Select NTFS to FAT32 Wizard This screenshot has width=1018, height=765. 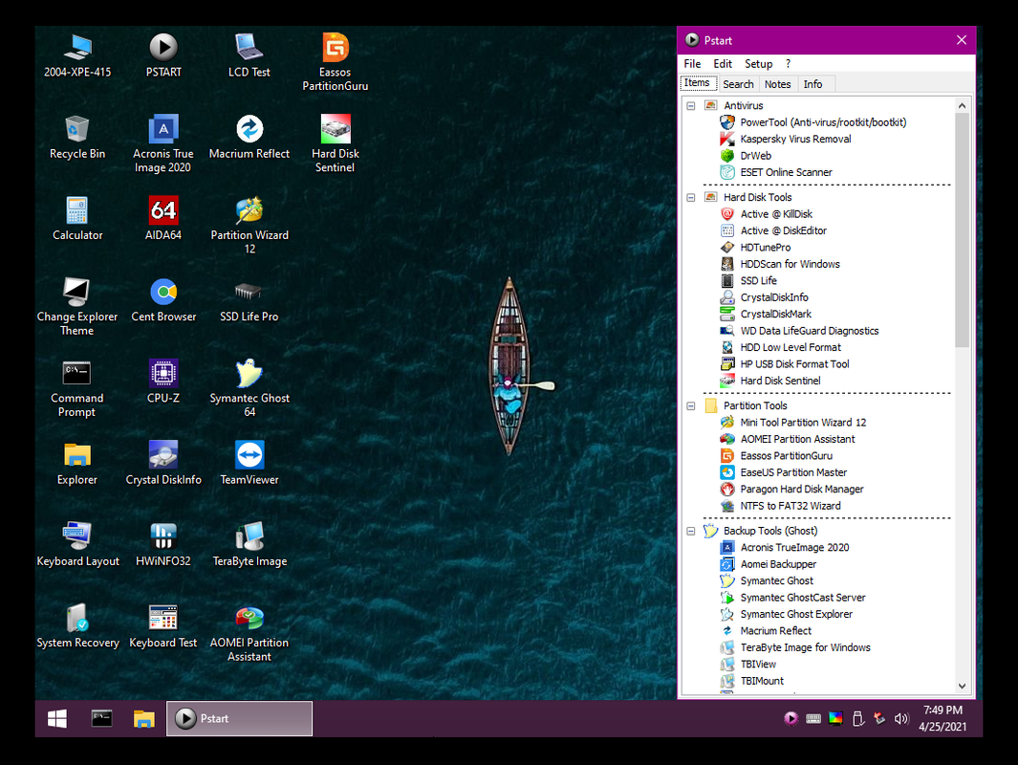[790, 506]
